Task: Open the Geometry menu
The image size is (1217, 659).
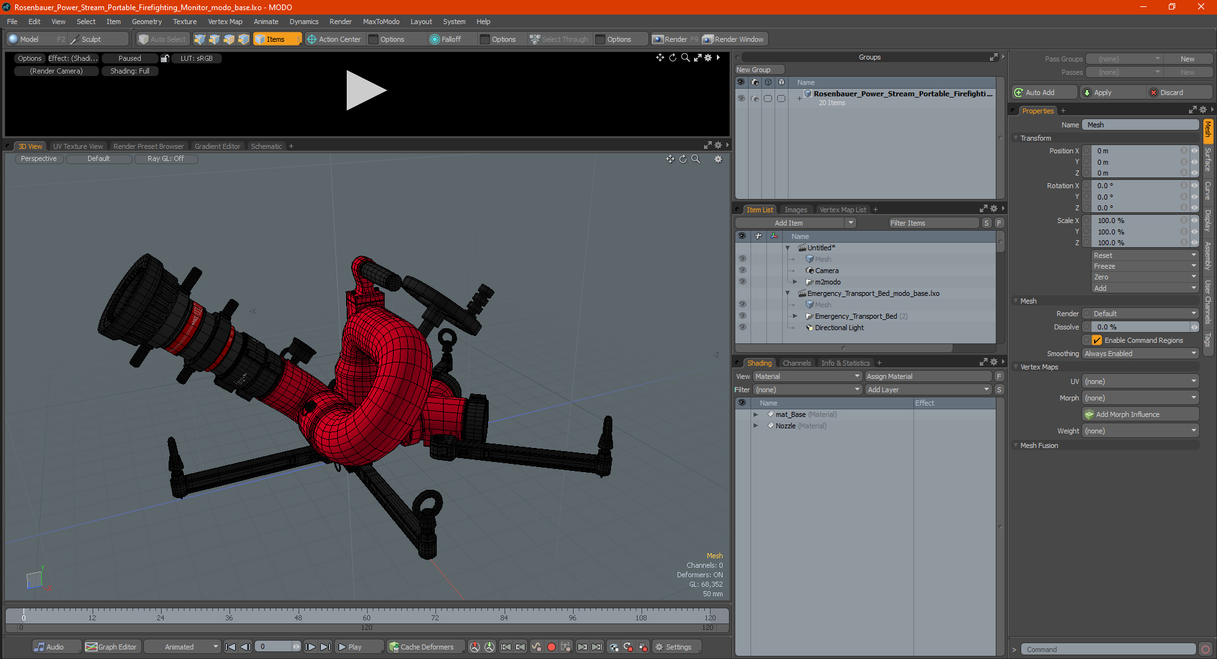Action: [146, 22]
